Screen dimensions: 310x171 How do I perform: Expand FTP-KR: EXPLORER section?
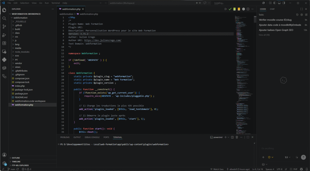(x=33, y=165)
